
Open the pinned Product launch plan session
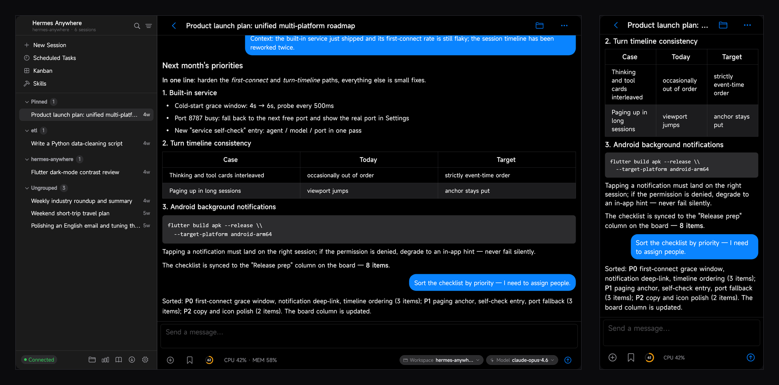[86, 115]
